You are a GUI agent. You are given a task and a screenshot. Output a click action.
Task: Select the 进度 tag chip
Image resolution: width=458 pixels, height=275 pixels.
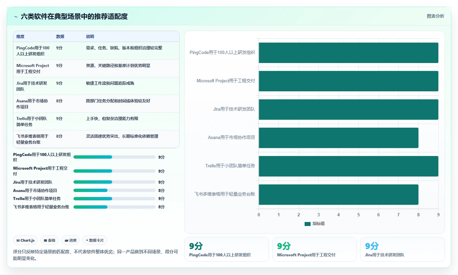tap(70, 240)
